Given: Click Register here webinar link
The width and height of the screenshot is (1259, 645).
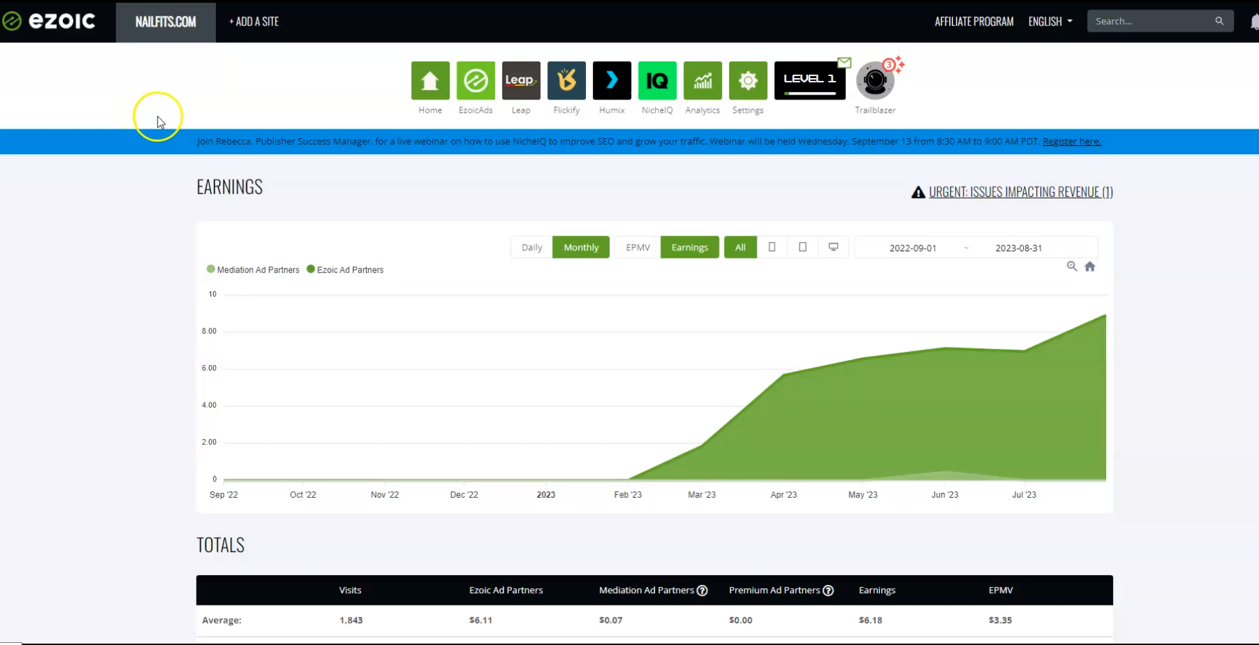Looking at the screenshot, I should coord(1072,141).
